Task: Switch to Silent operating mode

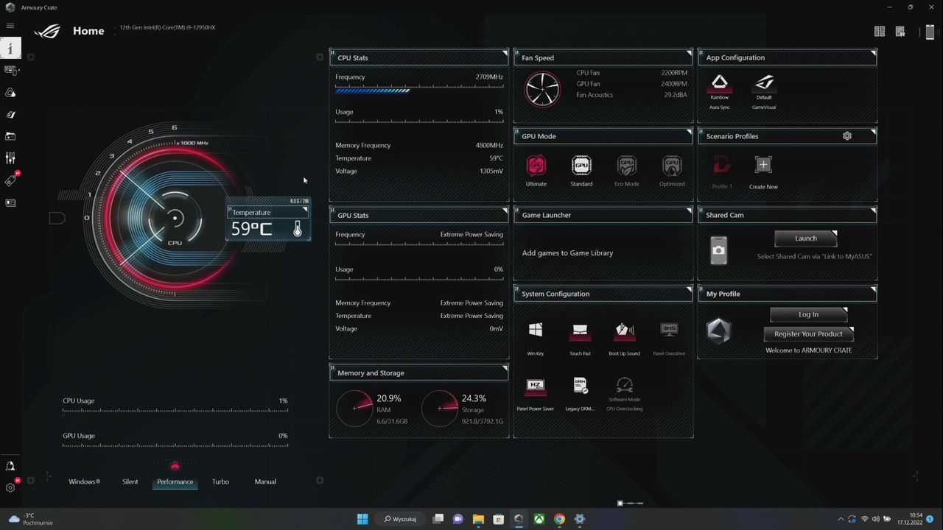Action: (x=130, y=481)
